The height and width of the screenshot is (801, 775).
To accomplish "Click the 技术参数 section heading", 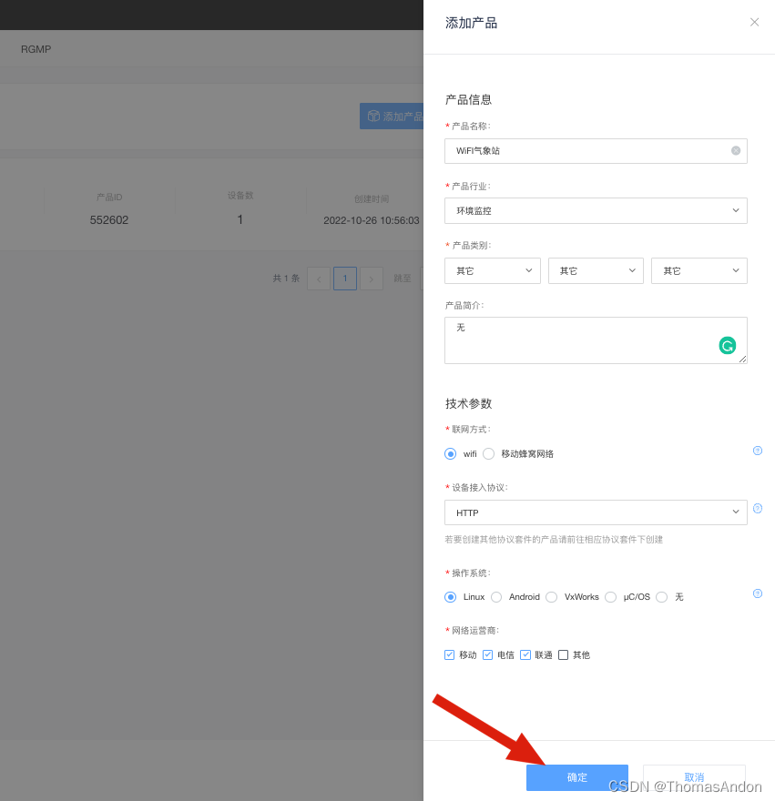I will click(x=468, y=403).
